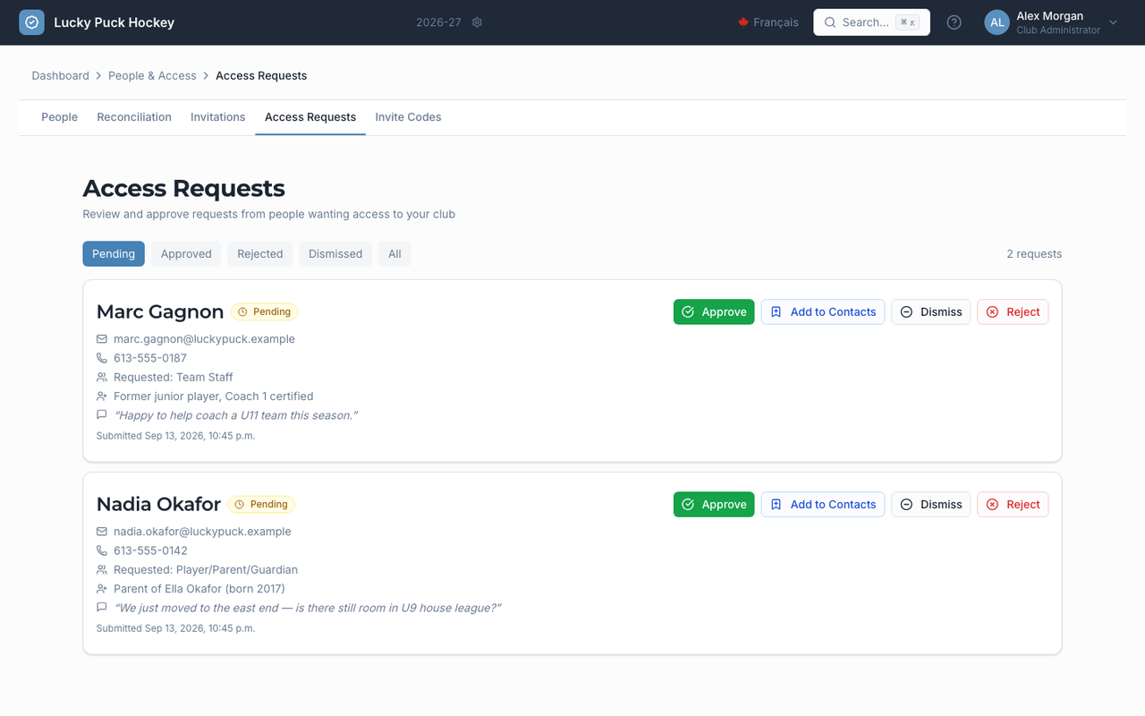The image size is (1145, 716).
Task: Click the AL user avatar
Action: pos(997,22)
